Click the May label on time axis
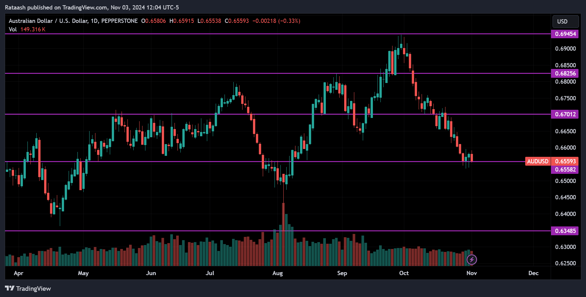 tap(83, 273)
